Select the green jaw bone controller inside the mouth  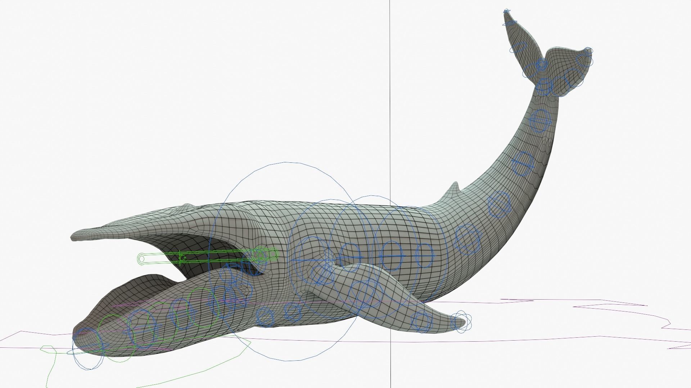(x=208, y=256)
